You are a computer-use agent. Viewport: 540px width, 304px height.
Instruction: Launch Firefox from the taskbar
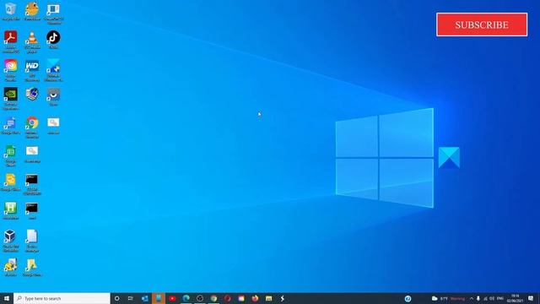(x=255, y=298)
